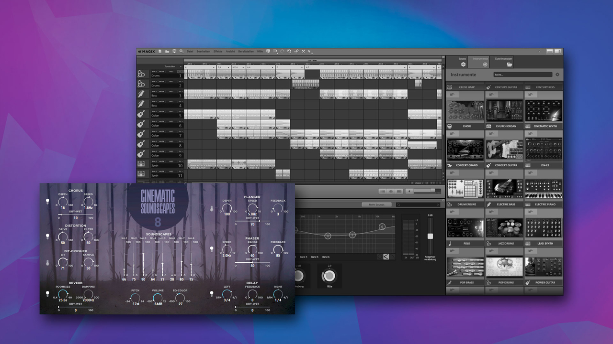Open the Electric Bass instrument
The image size is (613, 344).
pyautogui.click(x=504, y=189)
